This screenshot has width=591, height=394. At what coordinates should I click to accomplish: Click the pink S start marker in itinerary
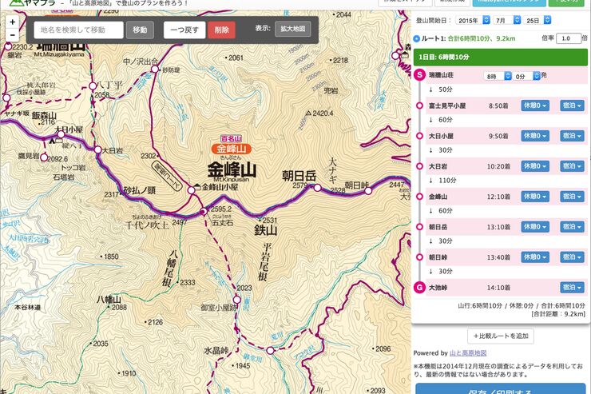[x=419, y=74]
